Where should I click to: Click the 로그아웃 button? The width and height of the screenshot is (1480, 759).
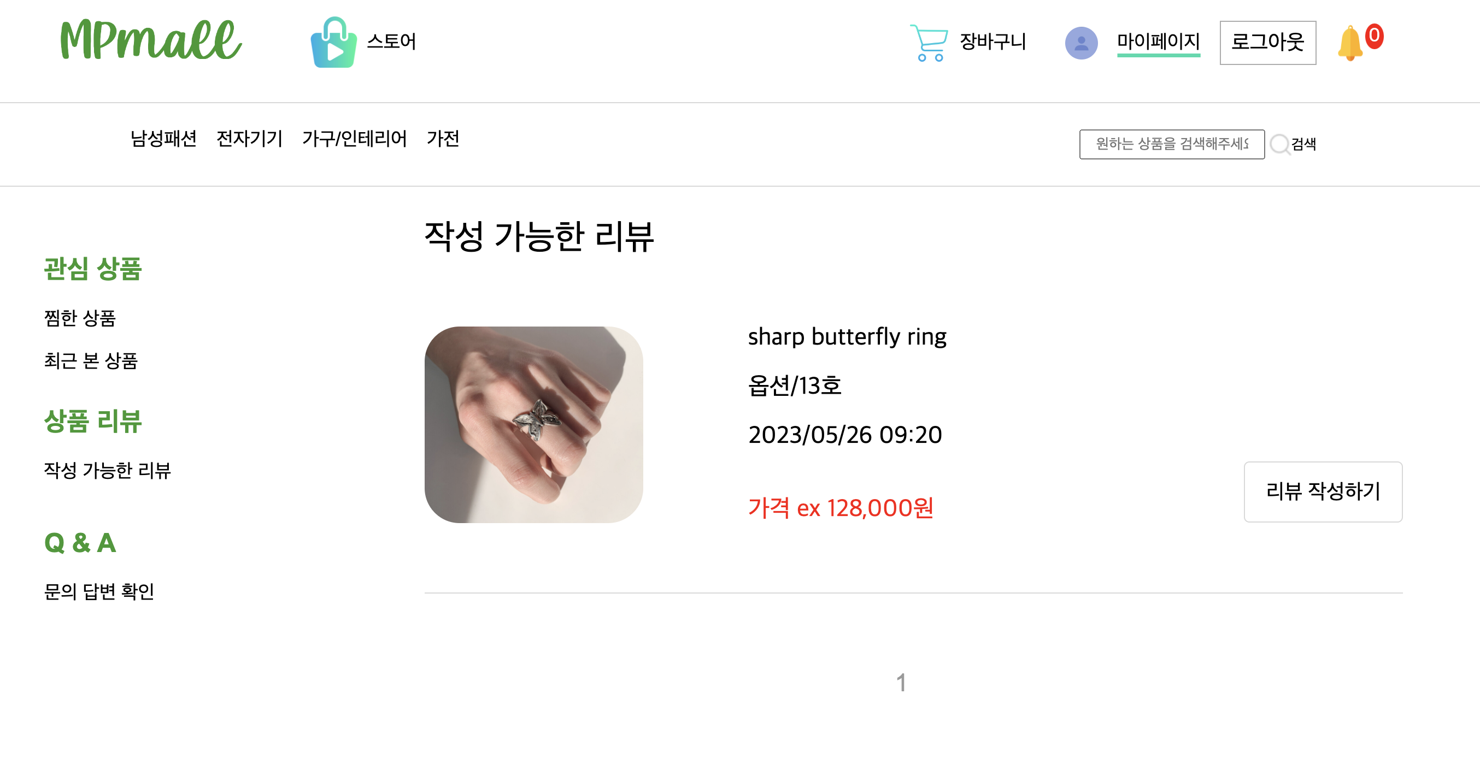coord(1268,41)
